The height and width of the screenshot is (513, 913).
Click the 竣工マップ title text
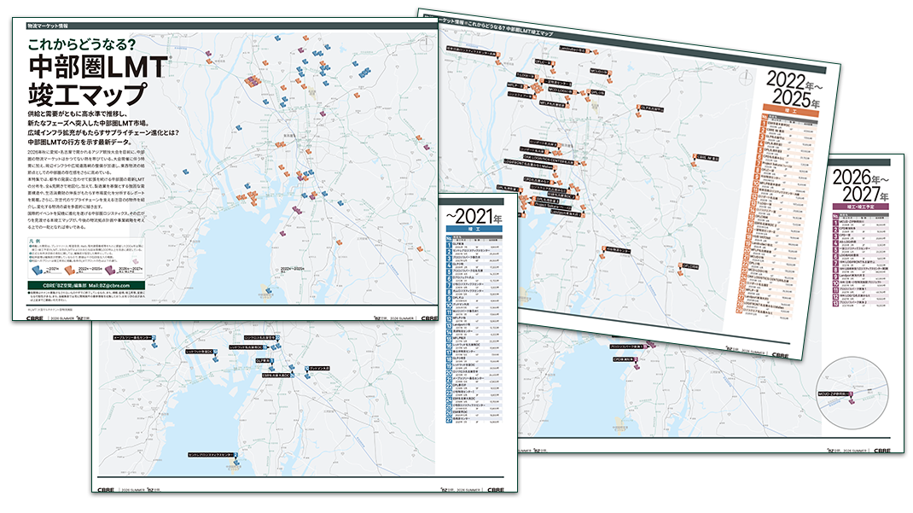(x=87, y=93)
